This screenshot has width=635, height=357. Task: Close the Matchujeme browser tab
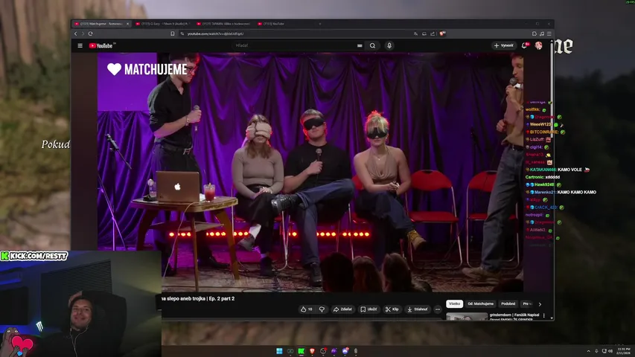tap(127, 24)
